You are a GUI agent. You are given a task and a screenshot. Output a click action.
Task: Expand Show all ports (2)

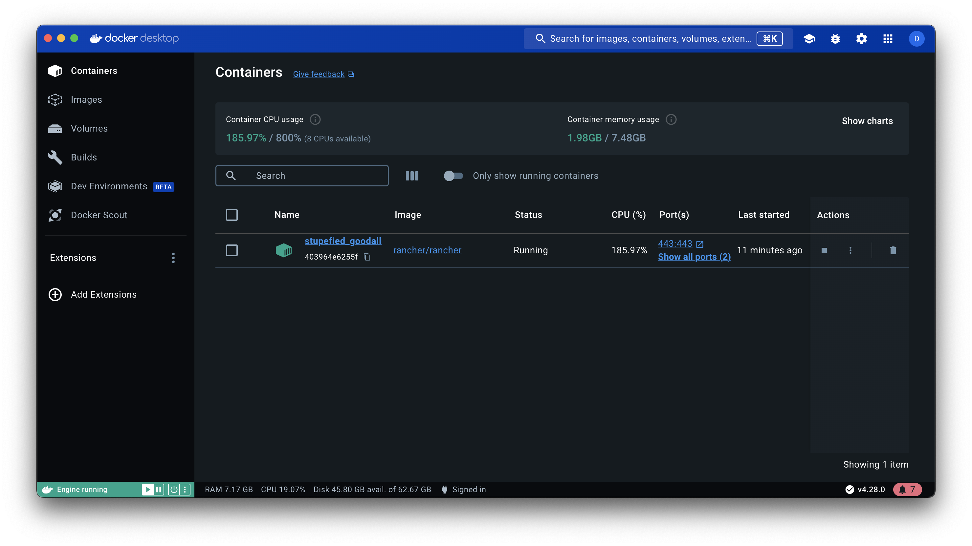694,257
